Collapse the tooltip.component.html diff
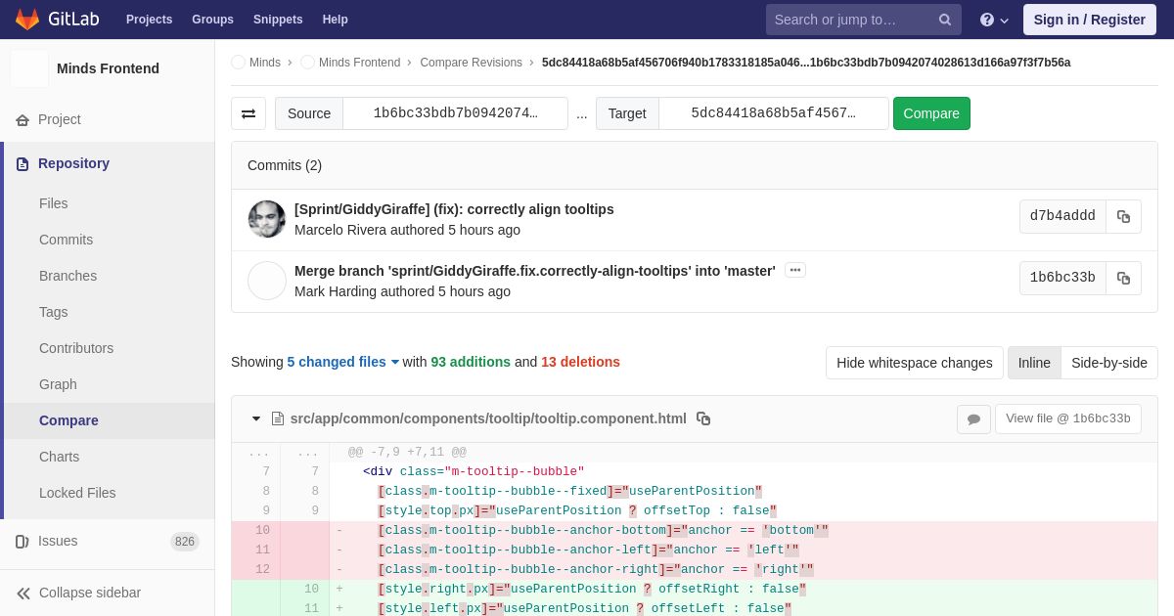The image size is (1174, 616). pos(256,418)
